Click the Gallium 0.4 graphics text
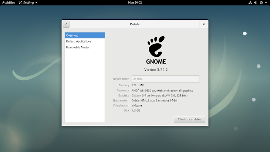Viewport: 270px width, 152px height. [x=159, y=96]
